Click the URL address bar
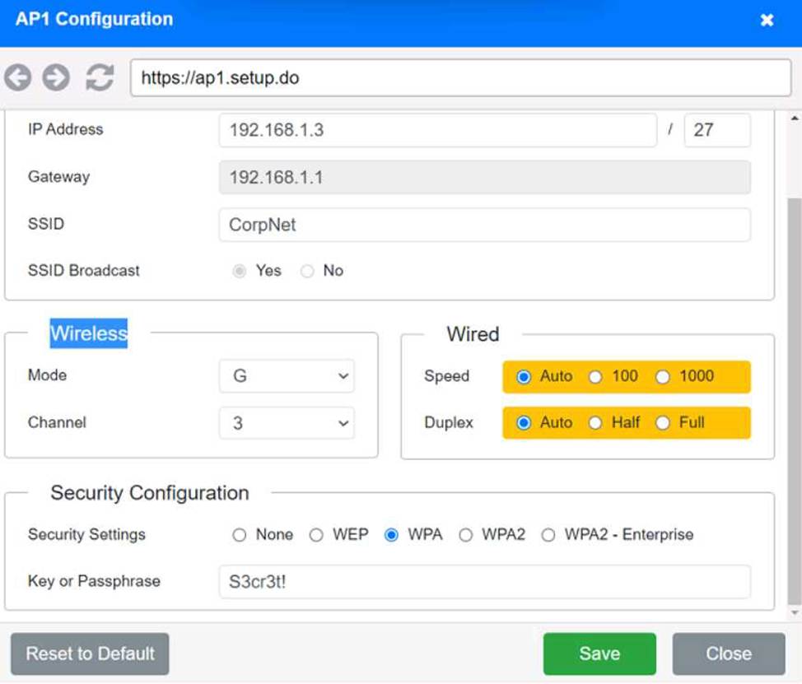The image size is (802, 684). (459, 78)
